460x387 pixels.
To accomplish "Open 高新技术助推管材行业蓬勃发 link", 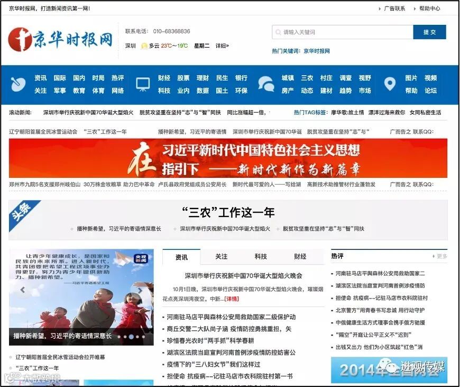I will coord(341,185).
